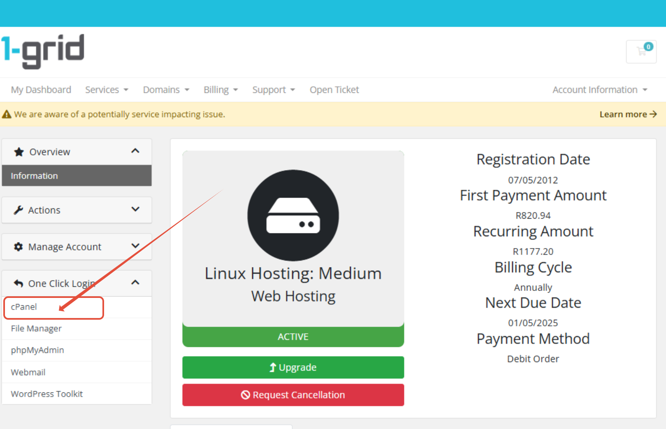Open the Services dropdown menu
Viewport: 666px width, 429px height.
click(107, 90)
